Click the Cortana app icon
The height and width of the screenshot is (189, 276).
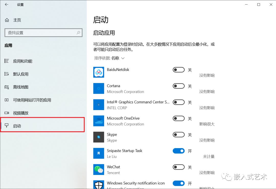click(99, 88)
